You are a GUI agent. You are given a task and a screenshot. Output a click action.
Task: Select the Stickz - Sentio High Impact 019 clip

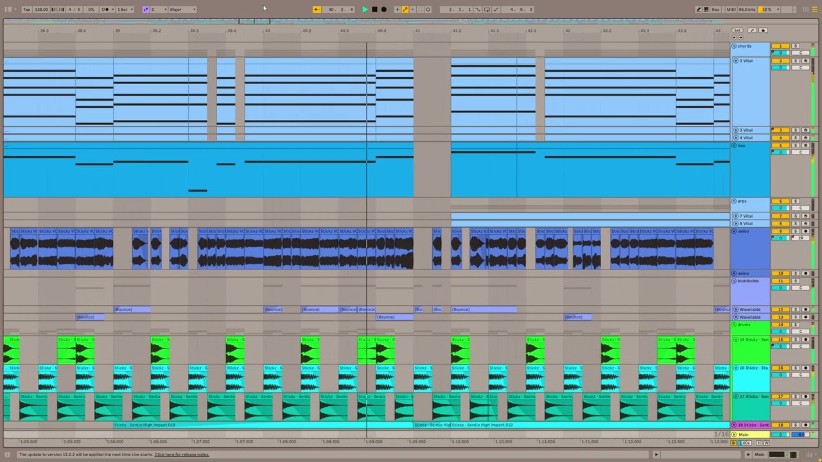pos(263,425)
